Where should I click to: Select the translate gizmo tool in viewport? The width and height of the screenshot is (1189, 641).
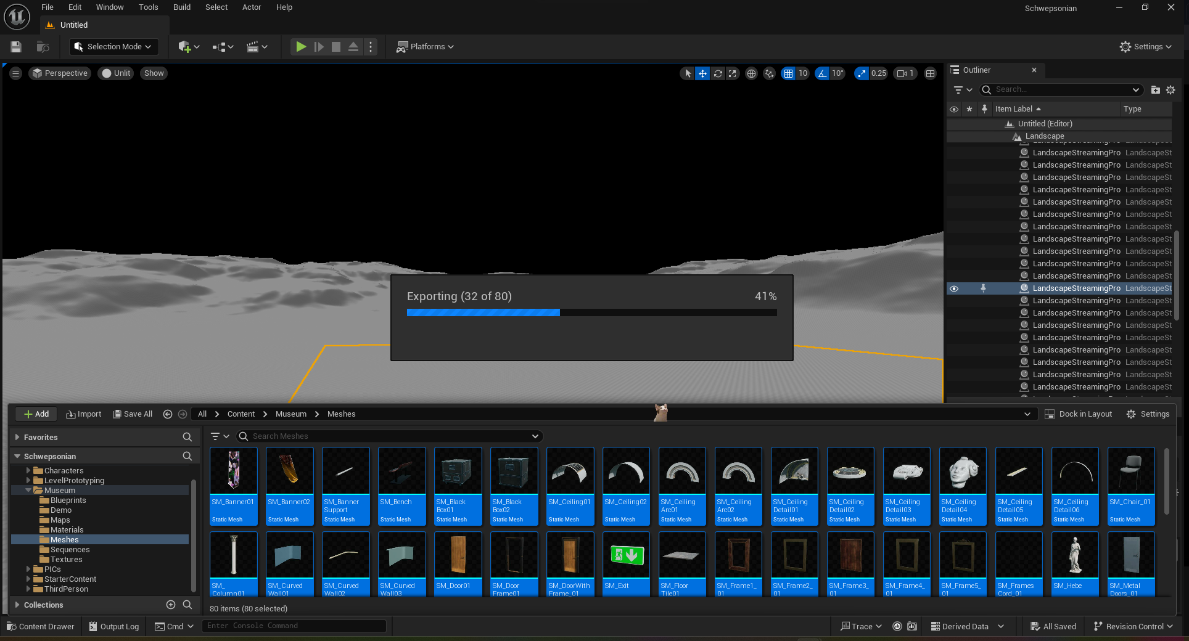(x=702, y=73)
